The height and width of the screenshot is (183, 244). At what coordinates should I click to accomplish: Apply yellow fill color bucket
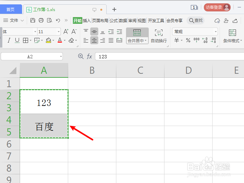pyautogui.click(x=48, y=41)
